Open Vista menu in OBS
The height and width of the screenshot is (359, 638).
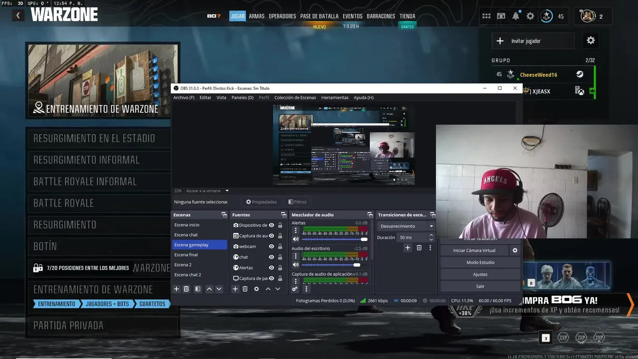(221, 98)
